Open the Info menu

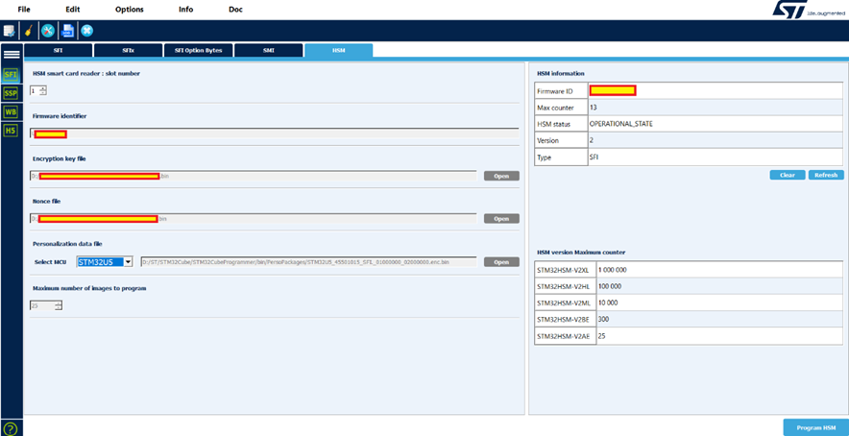click(185, 10)
